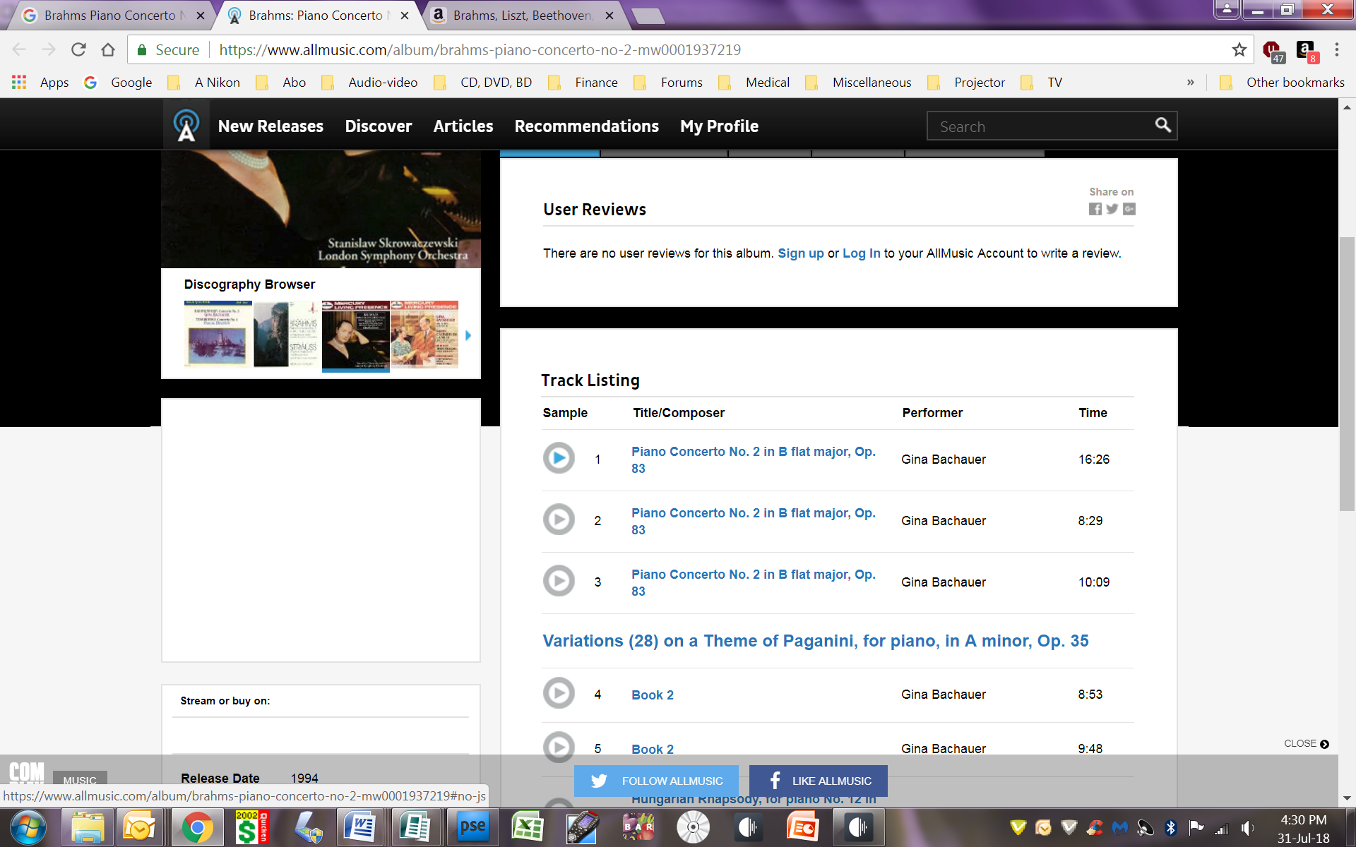The image size is (1356, 847).
Task: Open the Finance bookmarks folder
Action: tap(583, 83)
